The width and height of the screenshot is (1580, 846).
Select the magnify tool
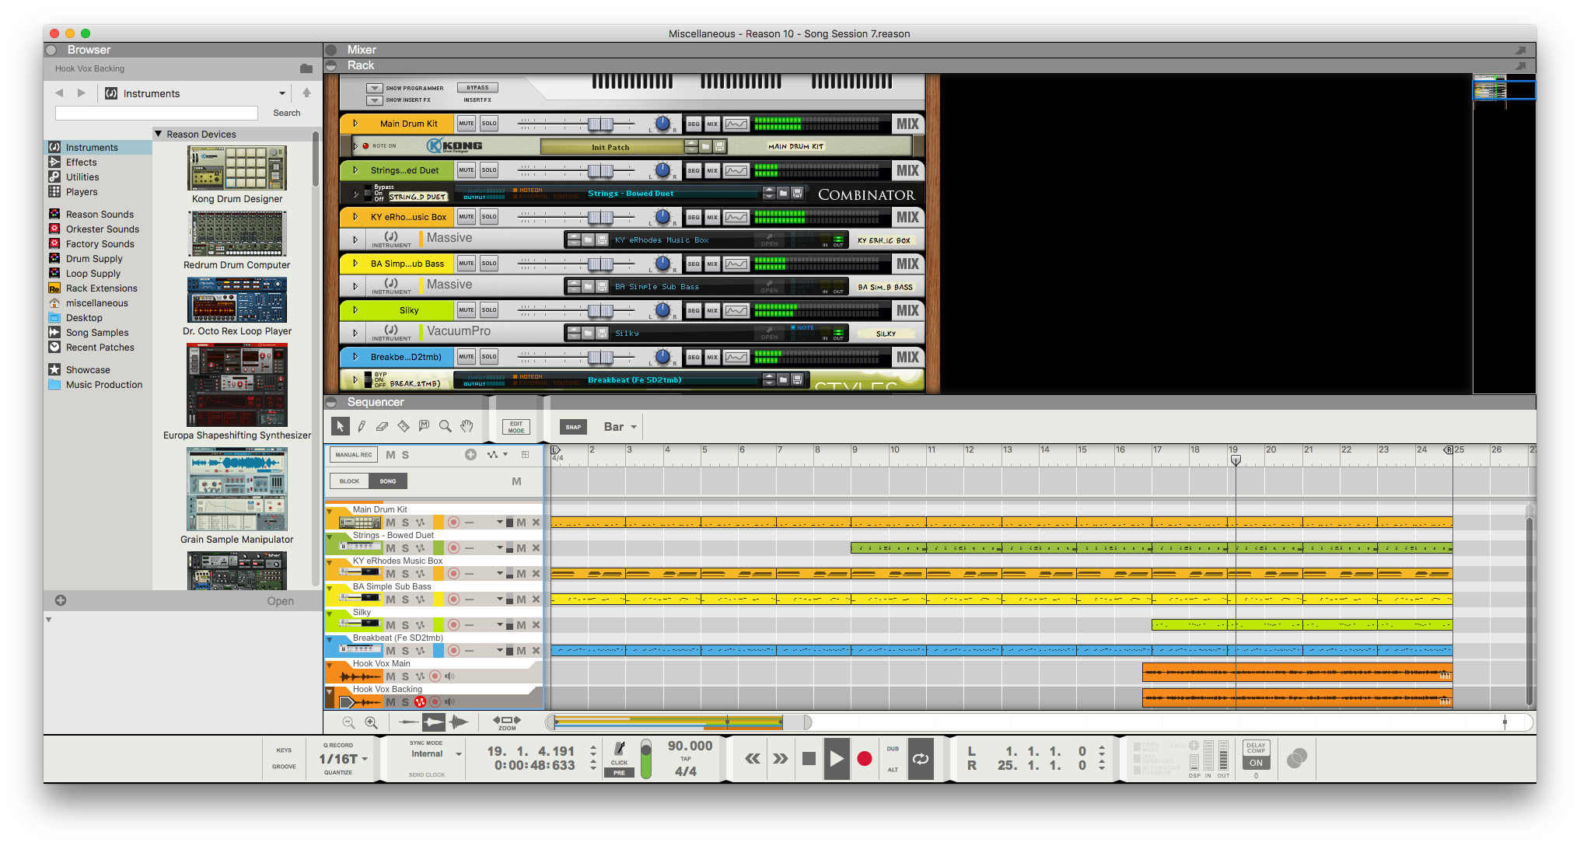click(x=445, y=426)
